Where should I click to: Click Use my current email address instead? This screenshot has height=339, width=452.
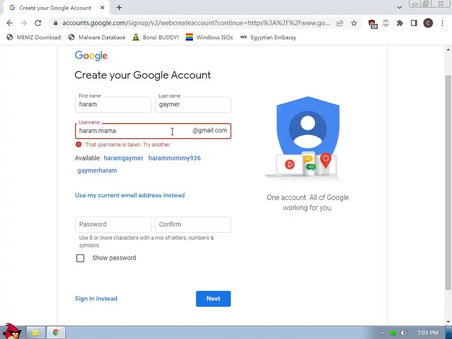(130, 195)
